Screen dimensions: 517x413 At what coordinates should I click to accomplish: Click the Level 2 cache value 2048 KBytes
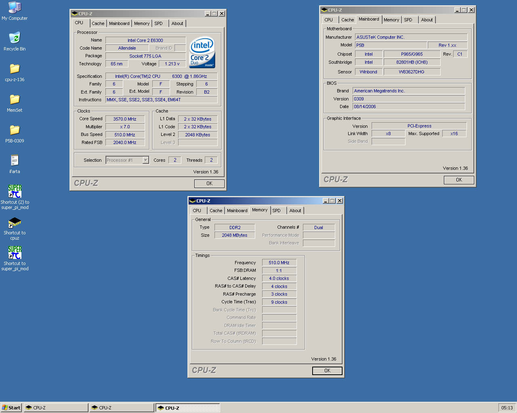click(198, 135)
